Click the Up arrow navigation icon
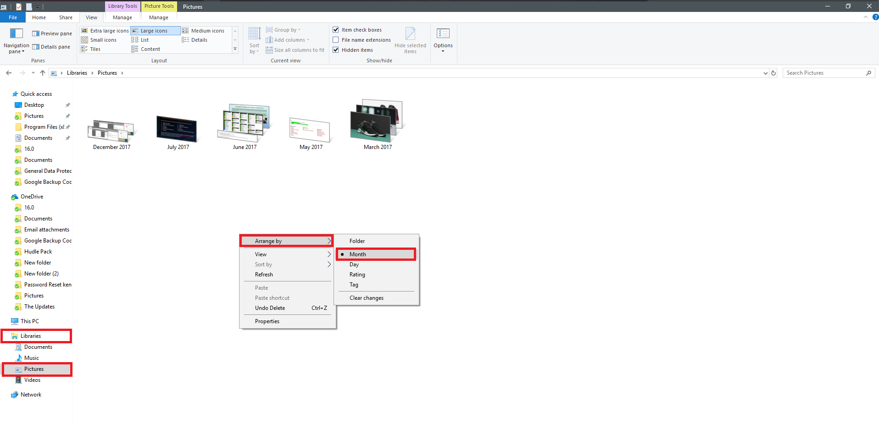879x424 pixels. [43, 73]
